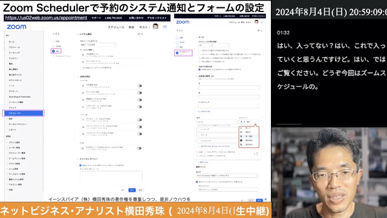The image size is (387, 218).
Task: Choose 電話番号 from input type menu
Action: (249, 144)
